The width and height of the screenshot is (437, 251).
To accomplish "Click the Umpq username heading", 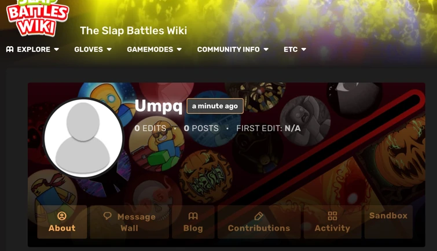I will pos(159,106).
